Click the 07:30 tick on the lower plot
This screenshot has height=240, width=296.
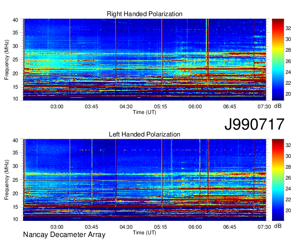(x=264, y=227)
